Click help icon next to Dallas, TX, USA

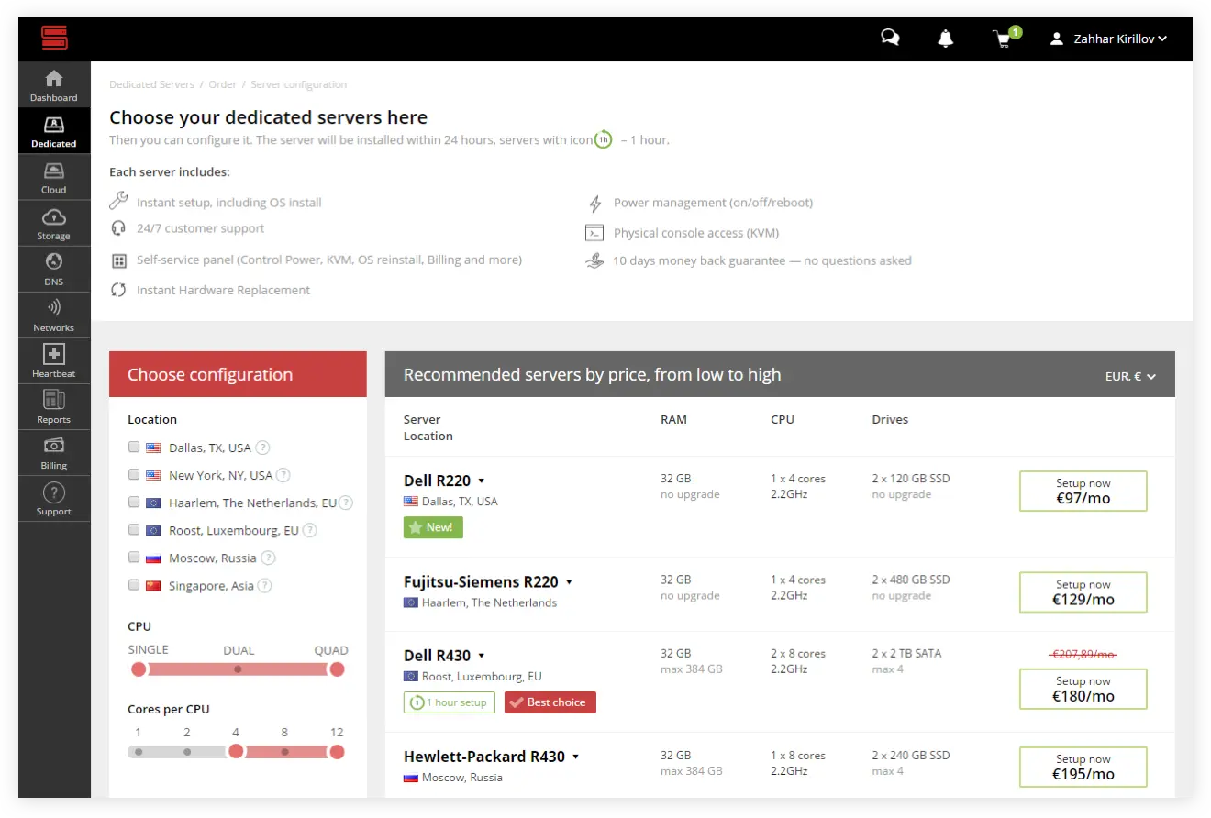click(x=262, y=448)
